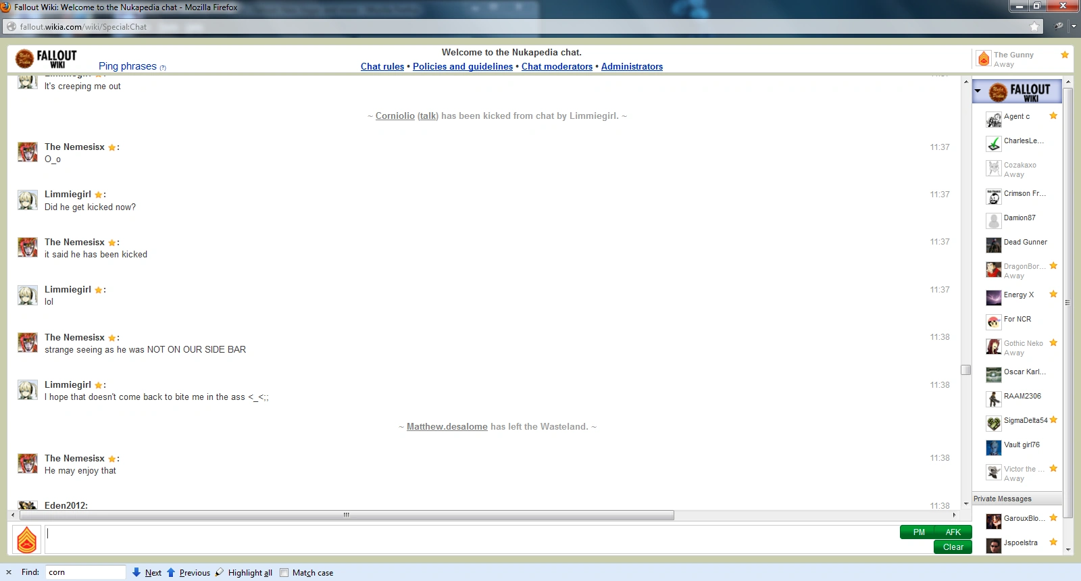This screenshot has height=581, width=1081.
Task: Click the For NCR user avatar
Action: point(993,322)
